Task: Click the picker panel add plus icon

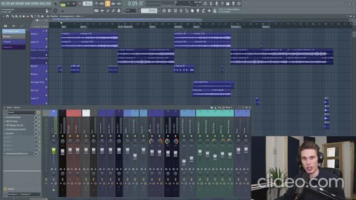Action: point(13,26)
